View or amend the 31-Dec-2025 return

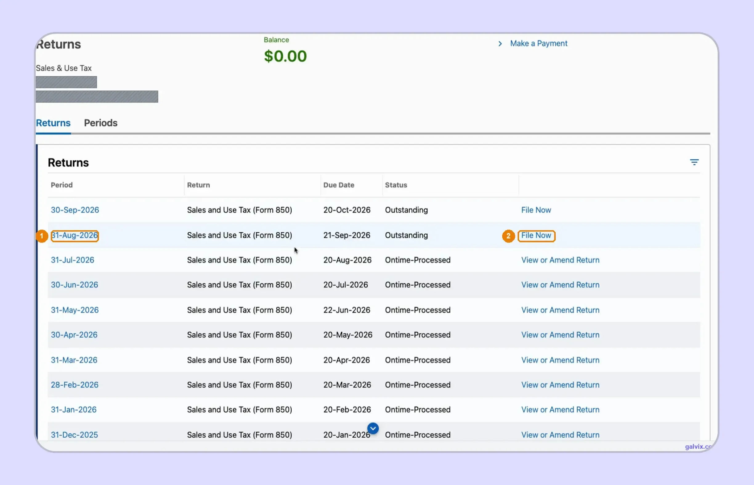pos(560,435)
